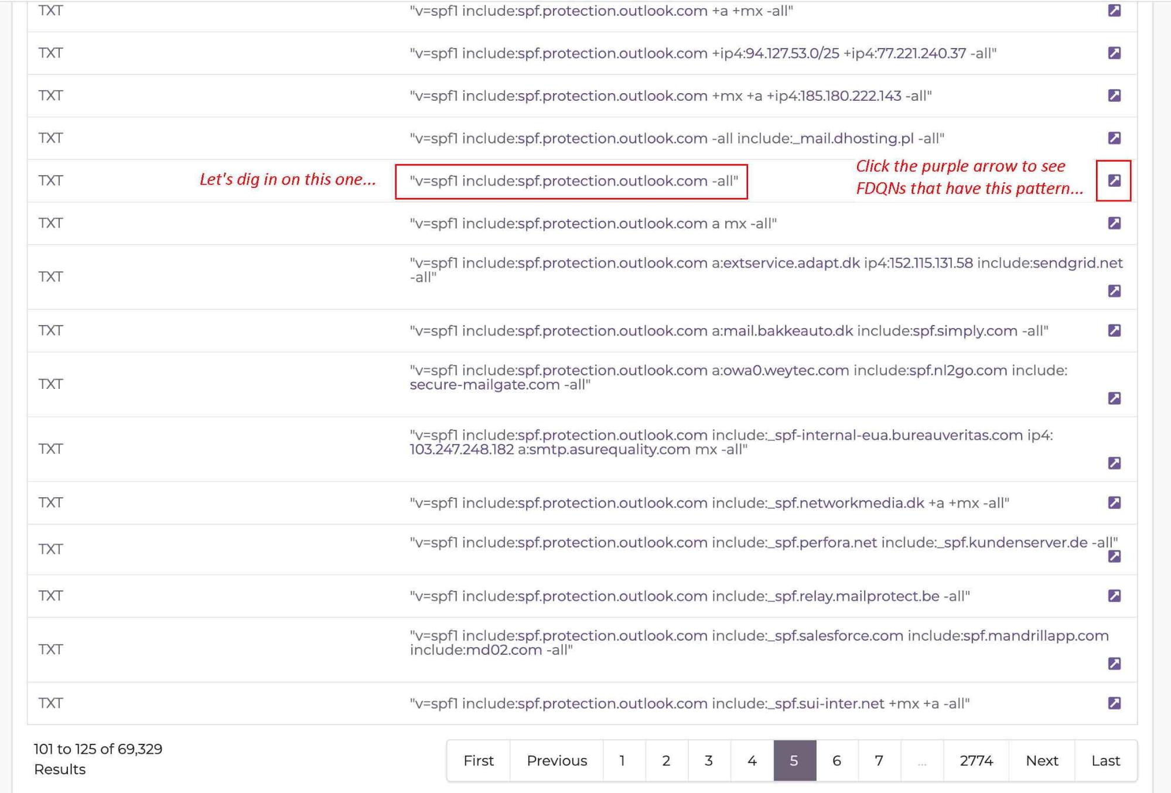
Task: Open details for the bureauveritas.com SPF record
Action: pos(1116,463)
